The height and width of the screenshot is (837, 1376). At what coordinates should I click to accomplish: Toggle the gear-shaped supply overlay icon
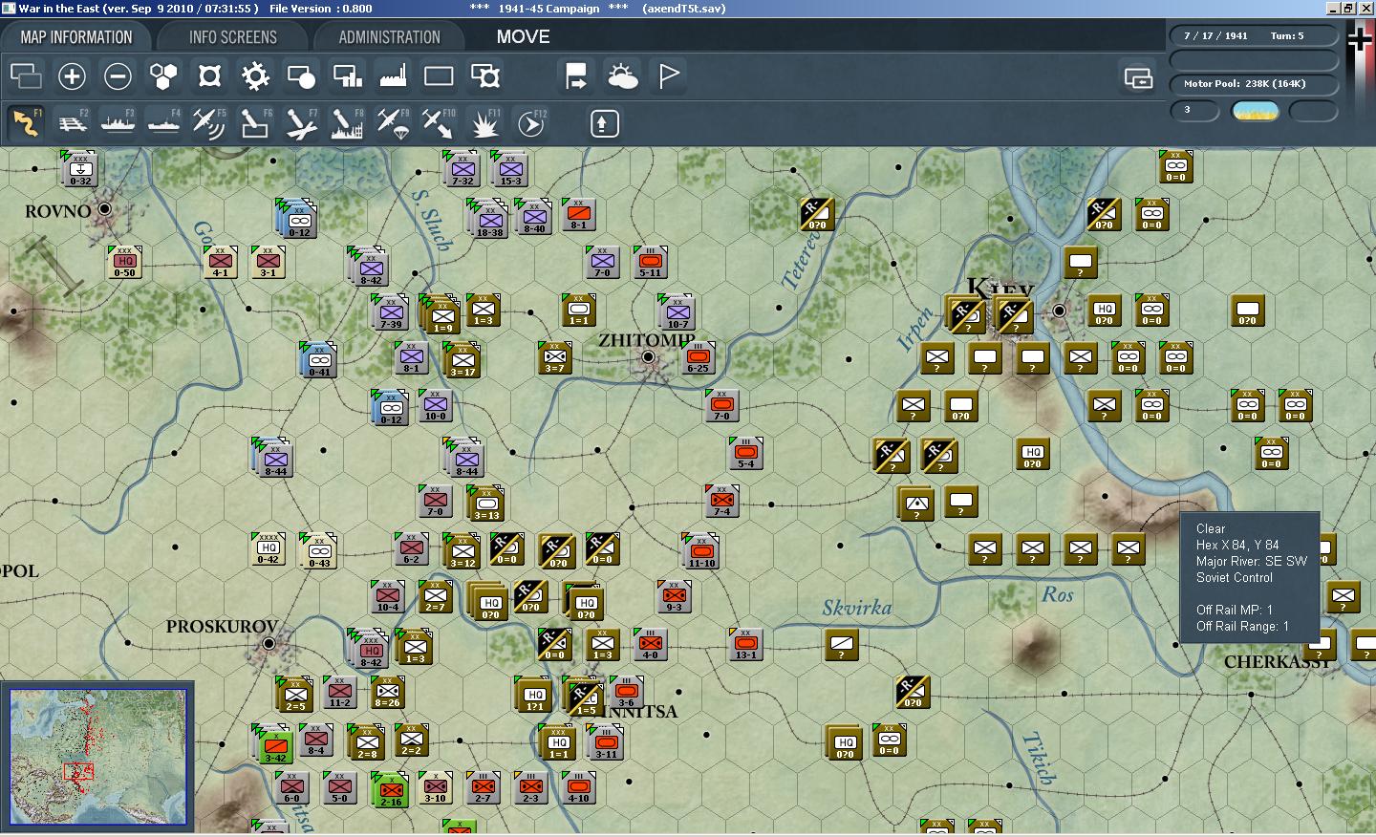(x=255, y=76)
